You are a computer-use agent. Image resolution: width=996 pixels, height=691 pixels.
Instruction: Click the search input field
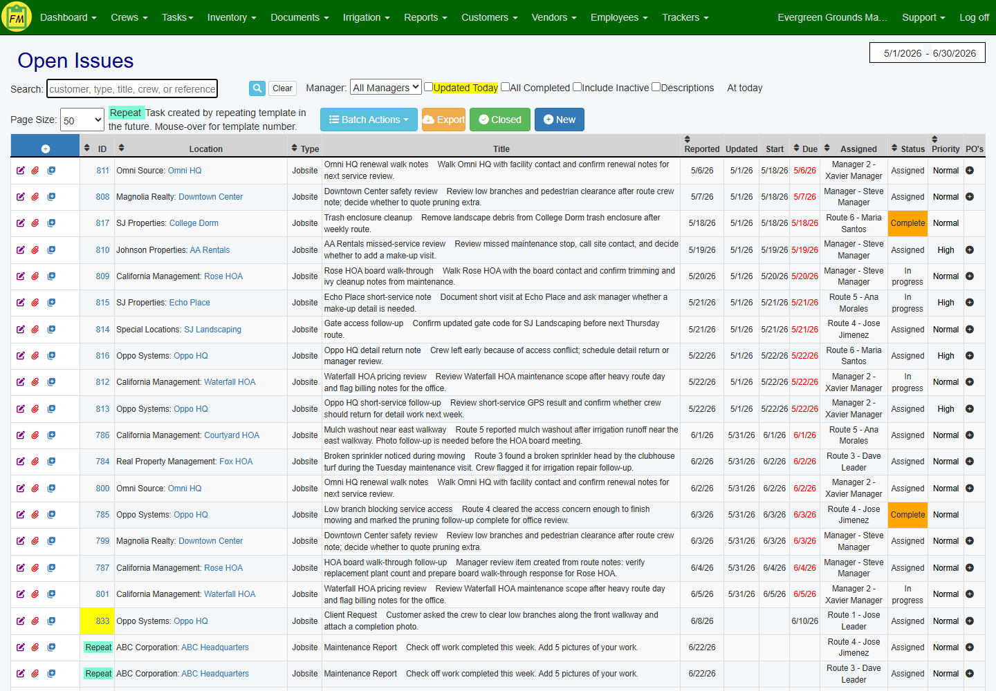[x=132, y=88]
